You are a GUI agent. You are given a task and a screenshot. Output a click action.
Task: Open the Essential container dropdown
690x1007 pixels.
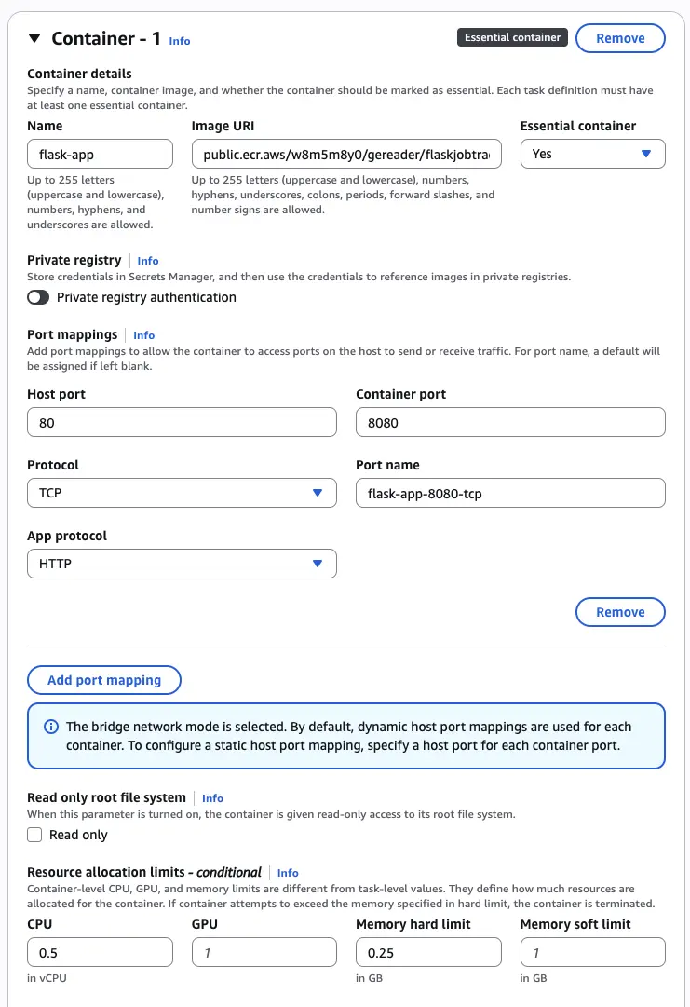592,154
